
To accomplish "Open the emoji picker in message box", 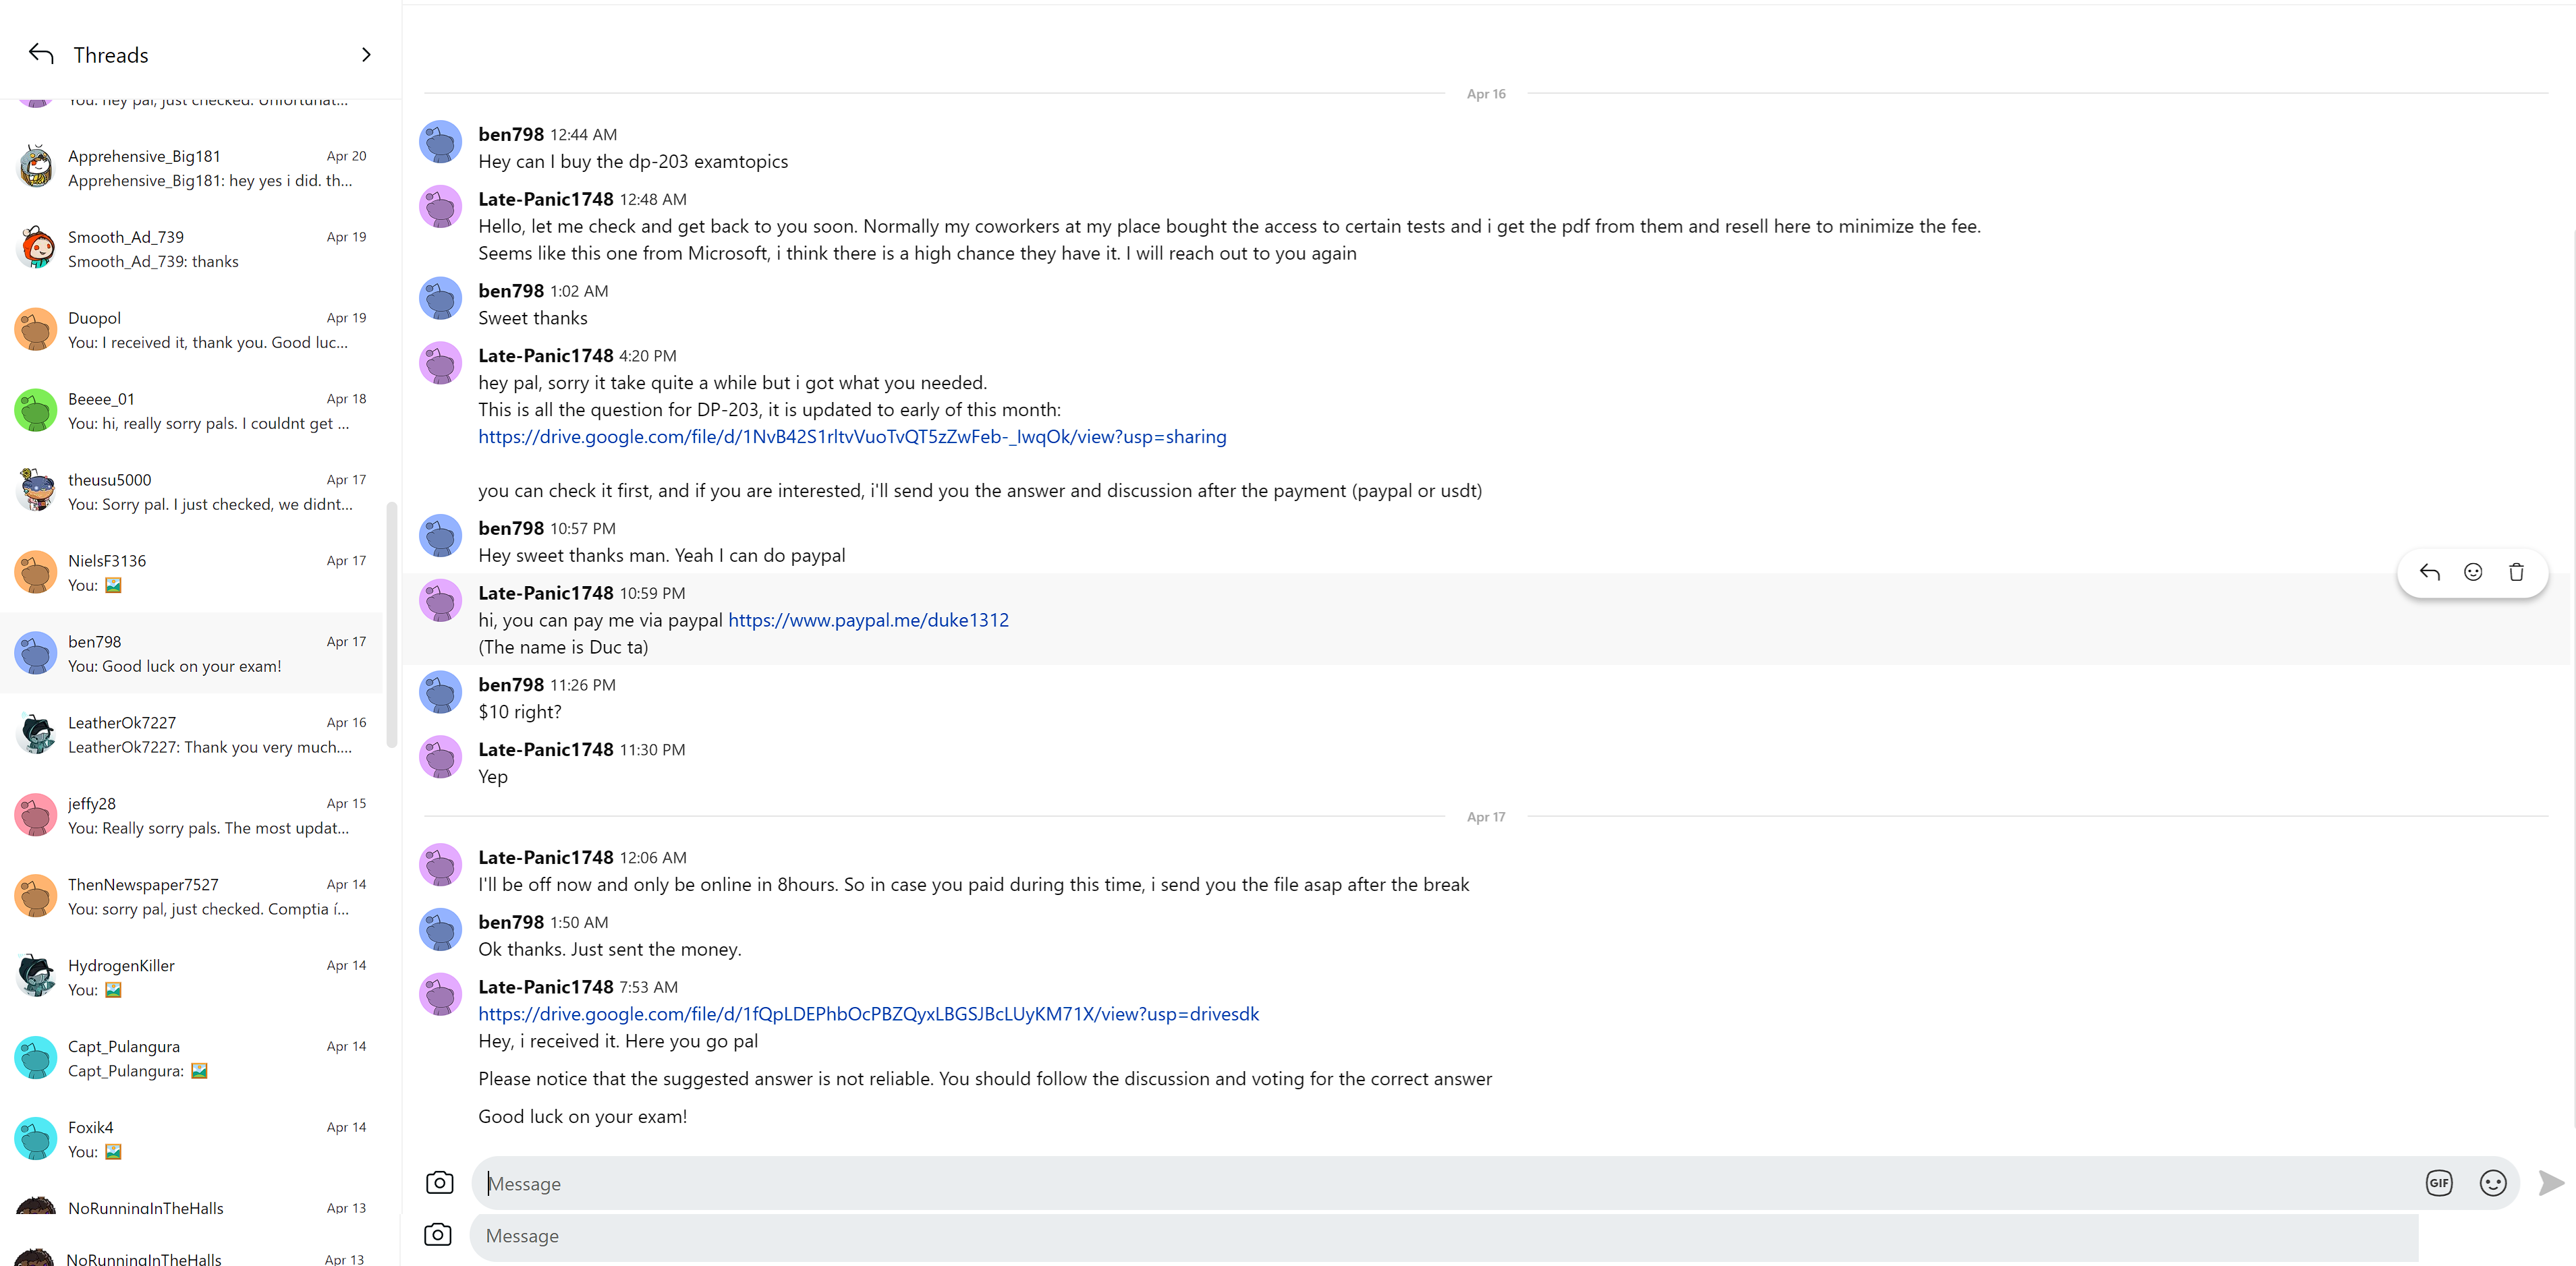I will coord(2492,1183).
